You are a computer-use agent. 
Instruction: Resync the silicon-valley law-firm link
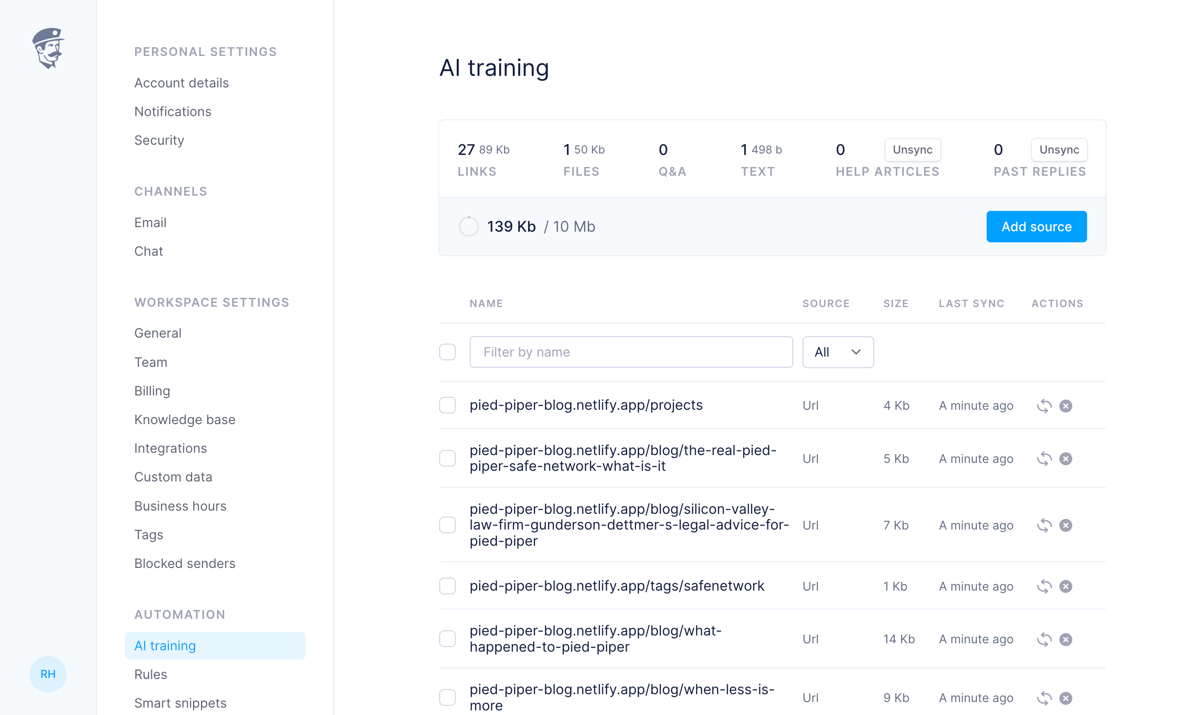[x=1044, y=525]
